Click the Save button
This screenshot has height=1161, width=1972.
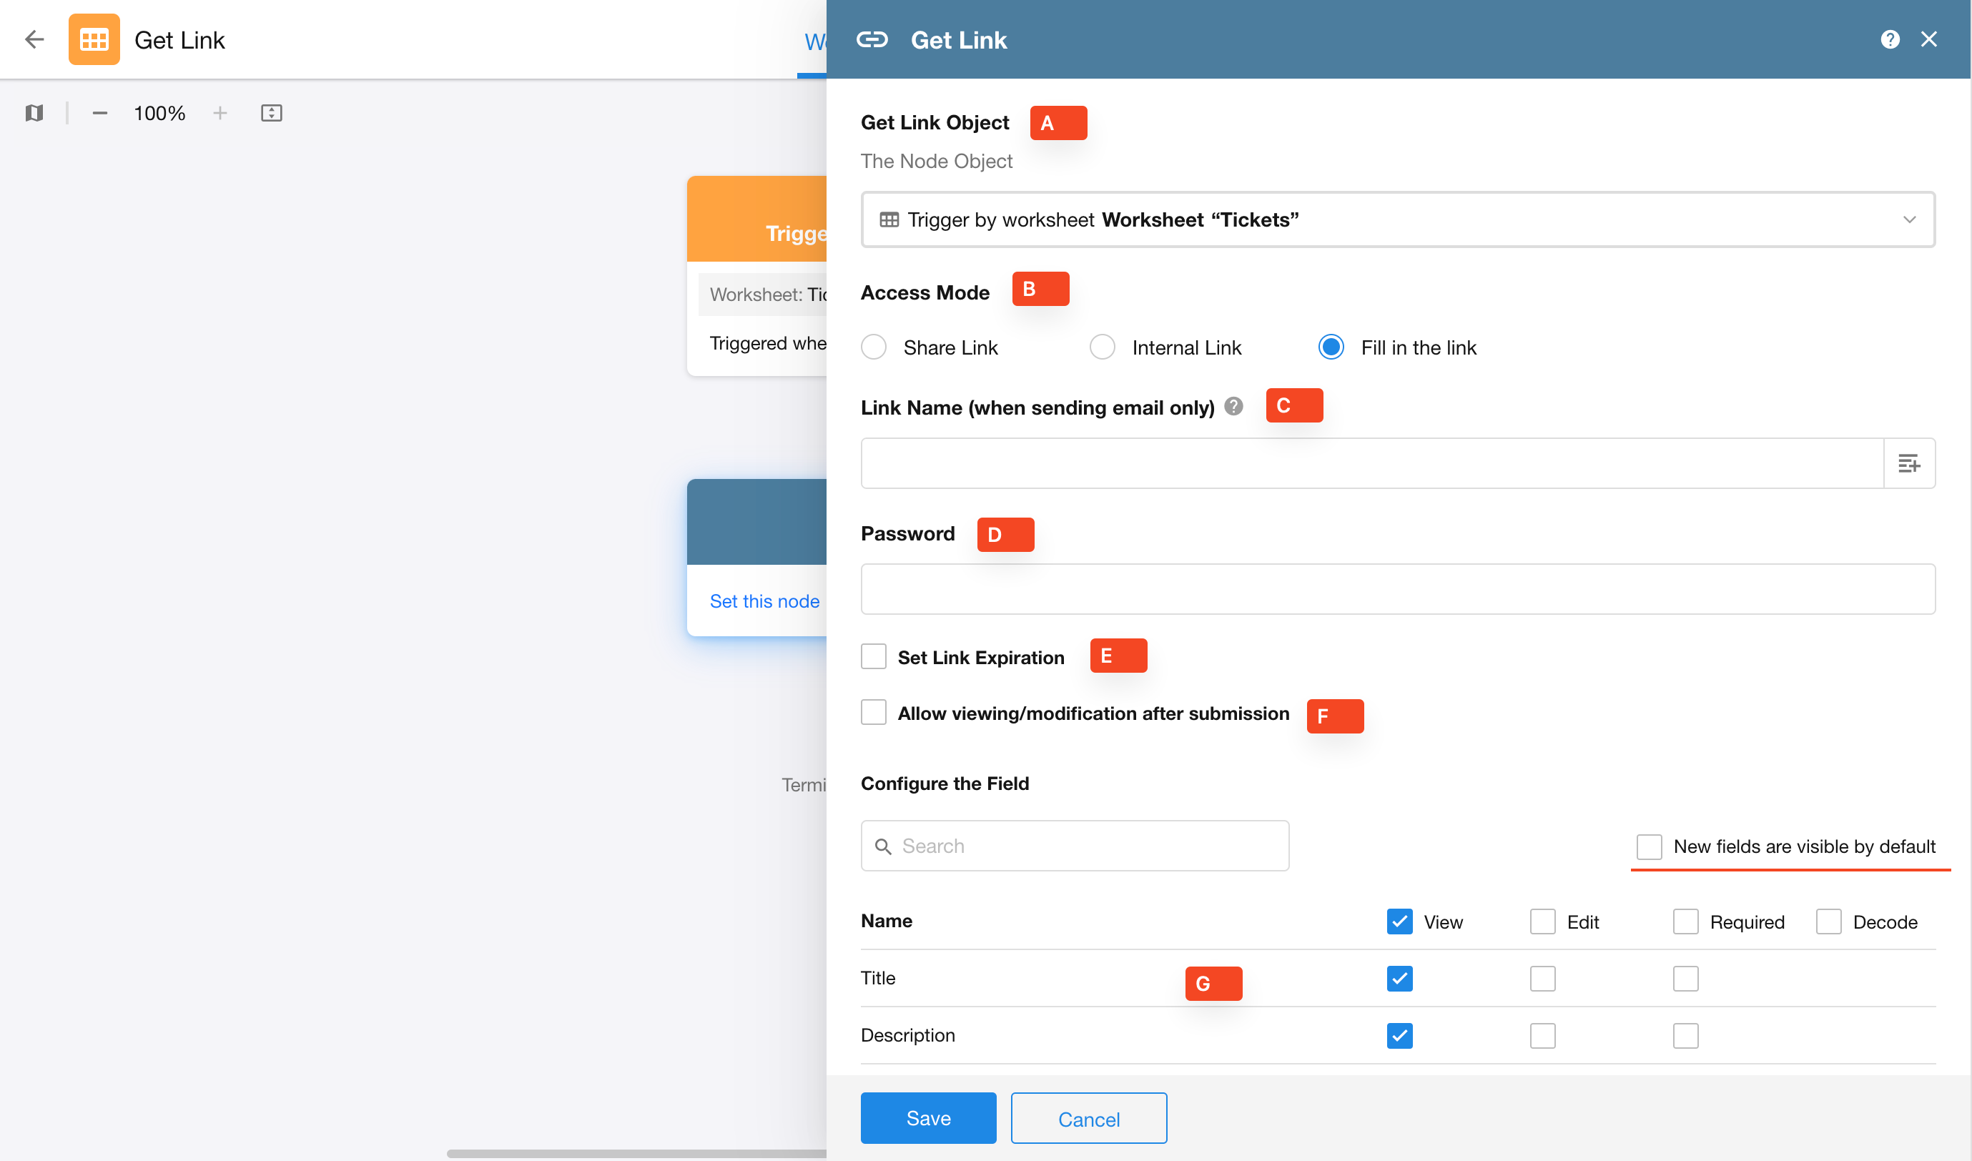pyautogui.click(x=928, y=1118)
